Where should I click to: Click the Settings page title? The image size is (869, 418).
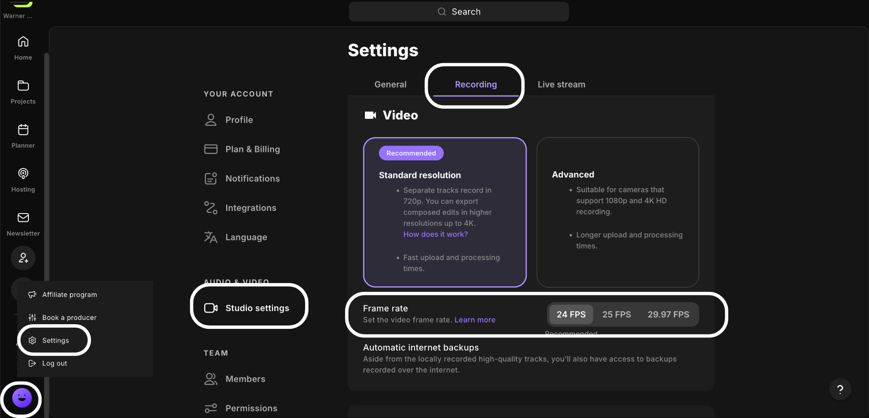[x=383, y=50]
